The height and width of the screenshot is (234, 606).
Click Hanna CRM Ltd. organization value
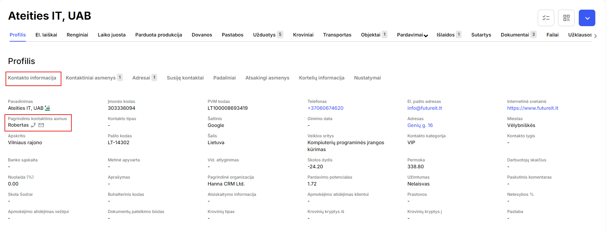(226, 184)
